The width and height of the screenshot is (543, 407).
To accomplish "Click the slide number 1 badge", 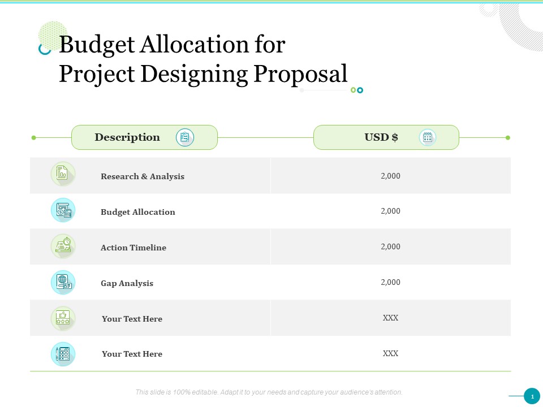I will click(532, 396).
